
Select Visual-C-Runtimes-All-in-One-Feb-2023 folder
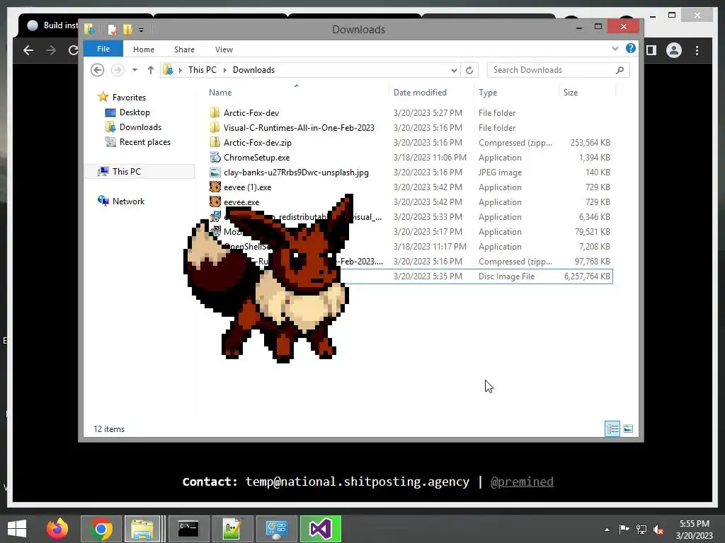tap(299, 127)
